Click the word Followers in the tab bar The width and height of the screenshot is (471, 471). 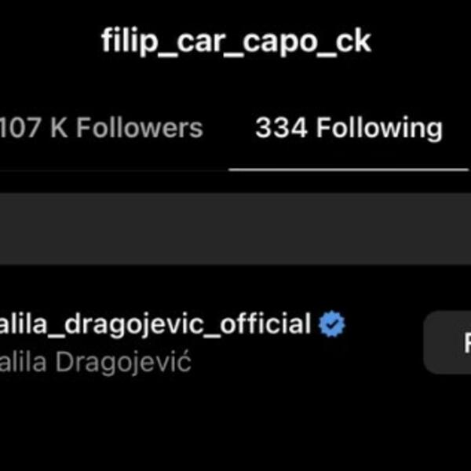pyautogui.click(x=140, y=128)
